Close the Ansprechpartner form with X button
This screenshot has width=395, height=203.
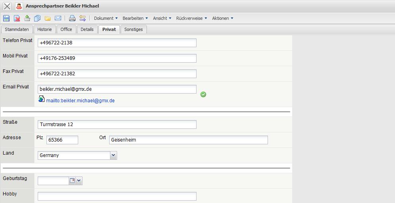tap(7, 6)
